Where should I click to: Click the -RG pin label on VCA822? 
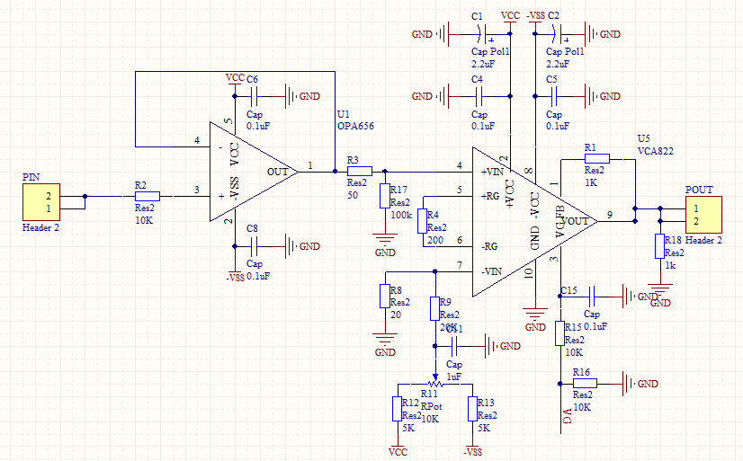point(489,246)
